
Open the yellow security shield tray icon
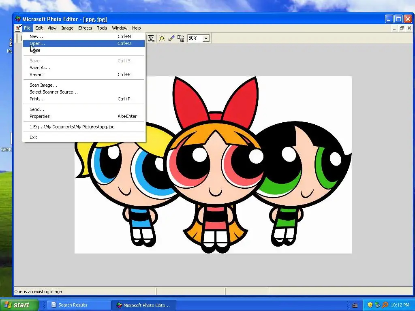(370, 305)
